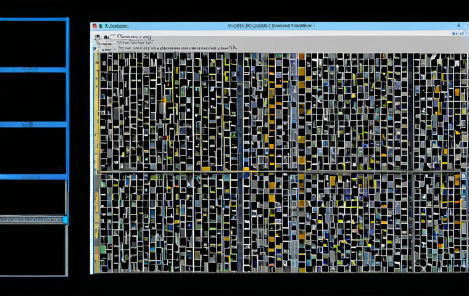Click the blue funnel icon left of the toolbar text
The image size is (469, 296).
point(95,49)
